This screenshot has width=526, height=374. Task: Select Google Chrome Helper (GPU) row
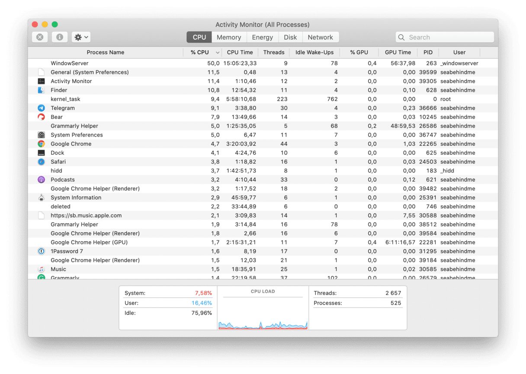263,242
